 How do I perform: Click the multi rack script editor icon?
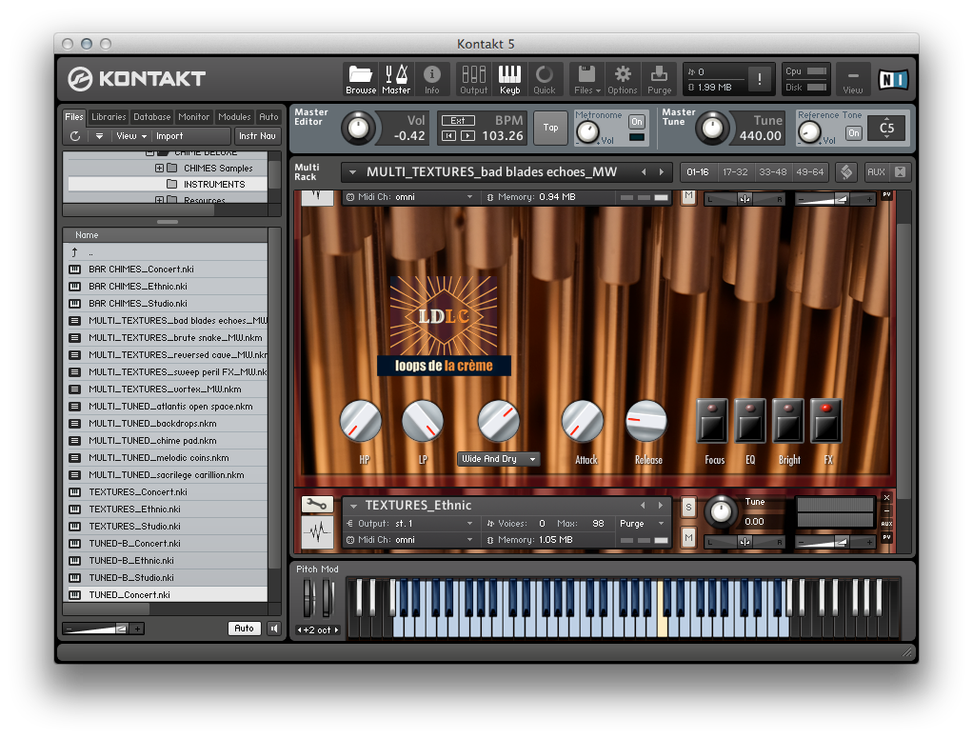click(x=846, y=171)
